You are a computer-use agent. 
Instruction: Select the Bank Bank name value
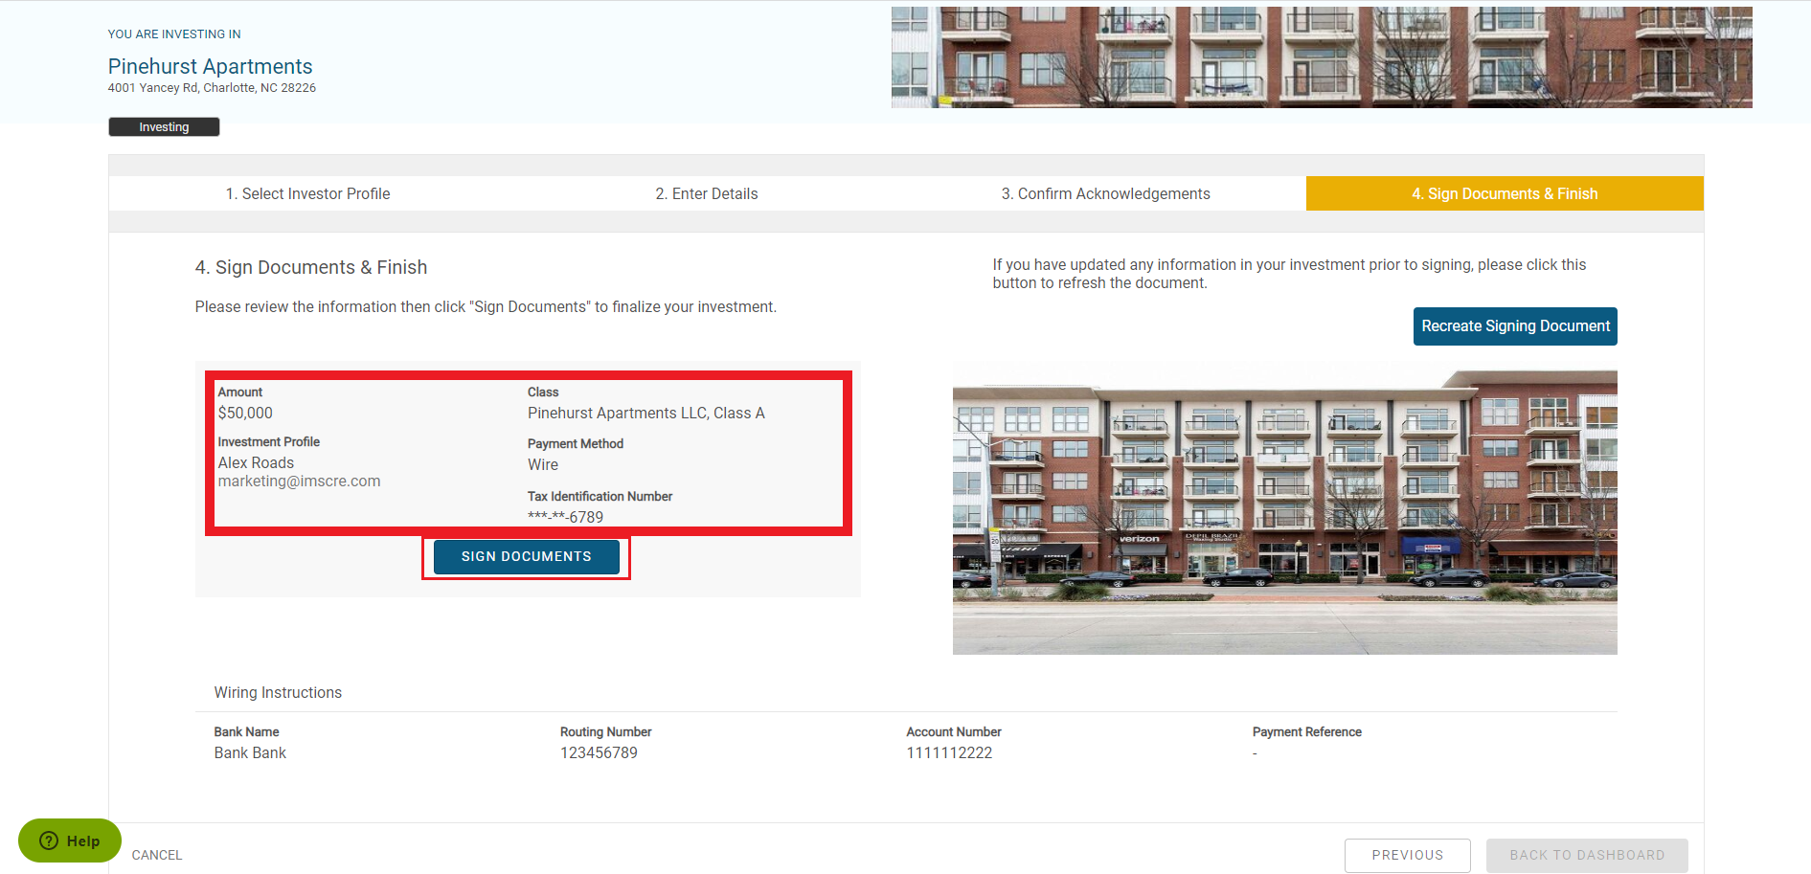point(250,753)
